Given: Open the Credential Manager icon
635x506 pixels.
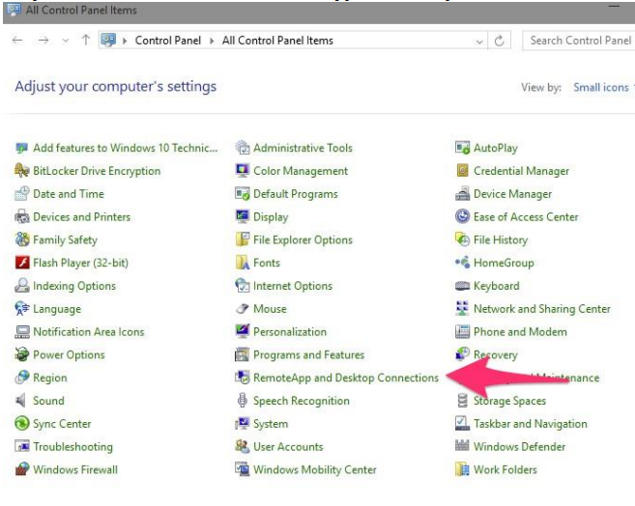Looking at the screenshot, I should click(463, 171).
